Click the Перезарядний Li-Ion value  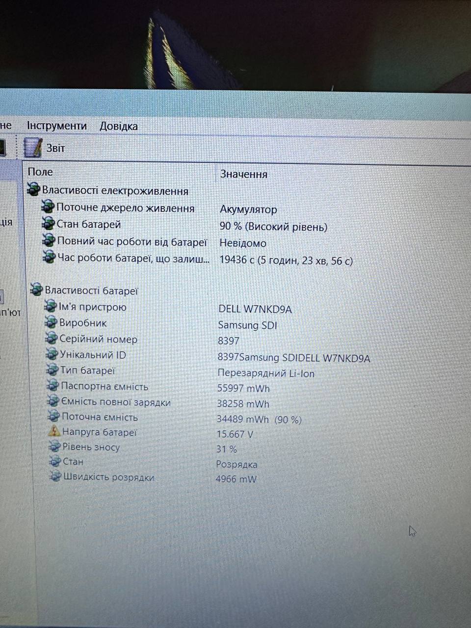[x=266, y=373]
